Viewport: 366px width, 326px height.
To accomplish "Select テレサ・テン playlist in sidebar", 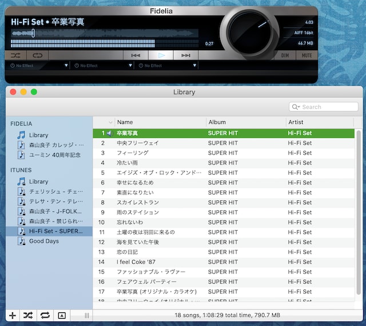I will point(49,202).
